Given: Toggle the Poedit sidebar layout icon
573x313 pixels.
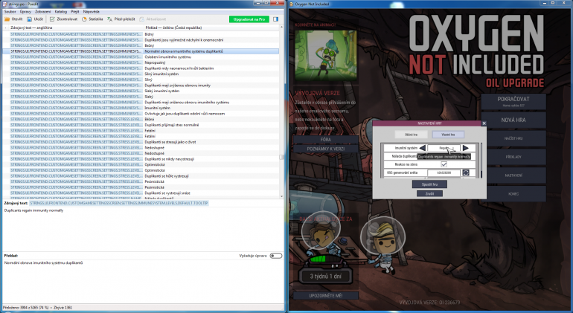Looking at the screenshot, I should pyautogui.click(x=276, y=19).
